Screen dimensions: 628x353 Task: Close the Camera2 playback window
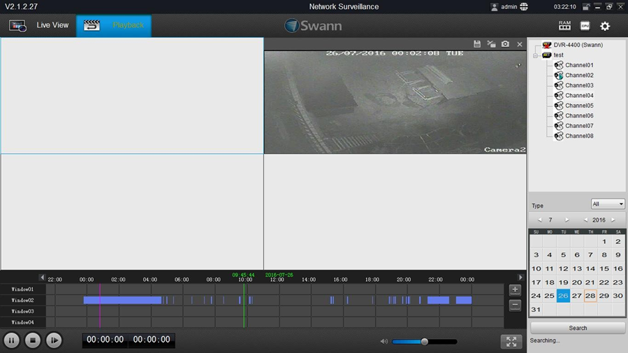pyautogui.click(x=519, y=44)
